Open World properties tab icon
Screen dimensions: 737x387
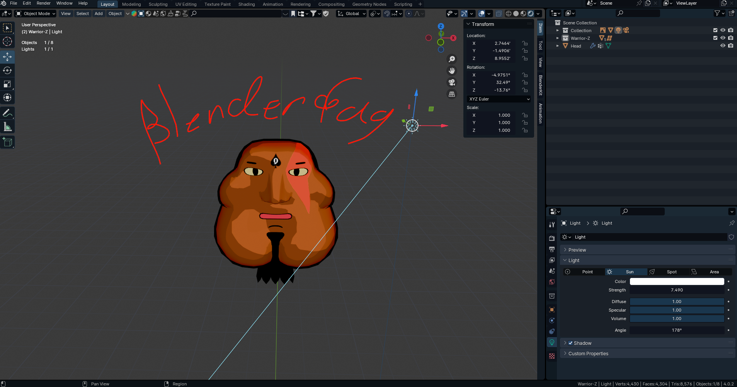tap(552, 282)
